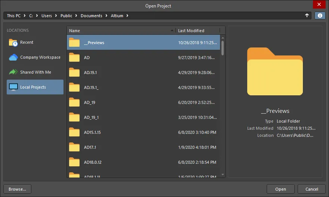This screenshot has width=329, height=197.
Task: Sort by Last Modified column header
Action: pyautogui.click(x=198, y=31)
